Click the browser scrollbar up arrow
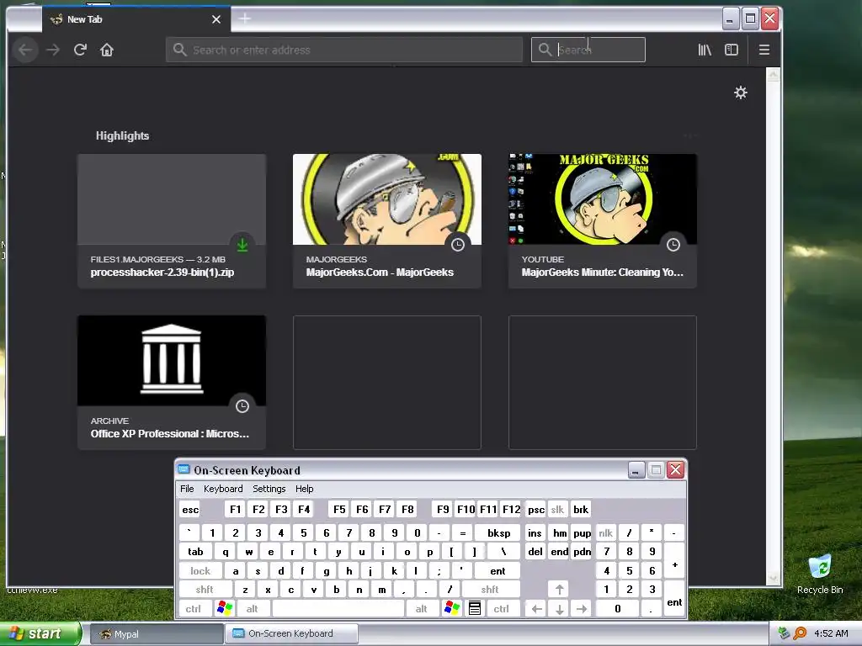This screenshot has height=646, width=862. [773, 75]
